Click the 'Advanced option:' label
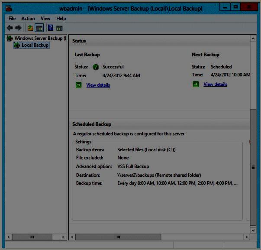 coord(94,166)
